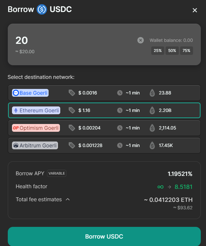
Task: Click the Optimism OP logo icon
Action: click(x=16, y=128)
